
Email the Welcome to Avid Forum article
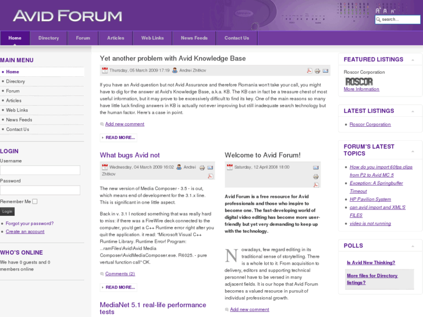tap(316, 168)
